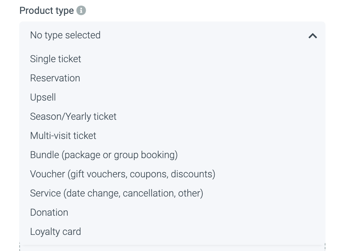Select 'Service (date change, cancellation, other)'
This screenshot has width=337, height=251.
coord(117,193)
